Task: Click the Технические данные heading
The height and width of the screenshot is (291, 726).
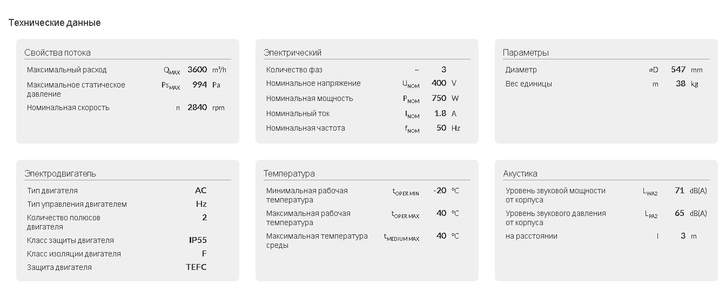Action: (55, 23)
